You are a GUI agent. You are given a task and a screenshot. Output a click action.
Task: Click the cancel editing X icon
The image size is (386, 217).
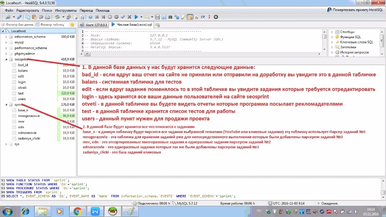129,17
